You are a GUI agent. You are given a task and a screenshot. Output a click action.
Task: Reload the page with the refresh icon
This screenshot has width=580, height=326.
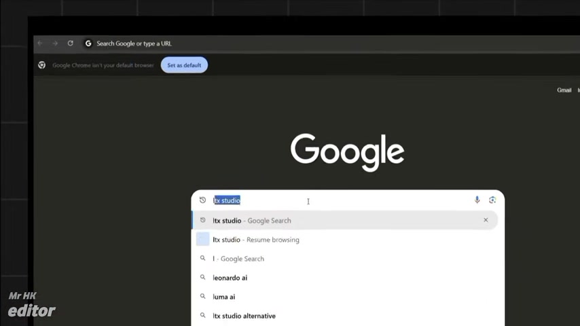click(70, 43)
